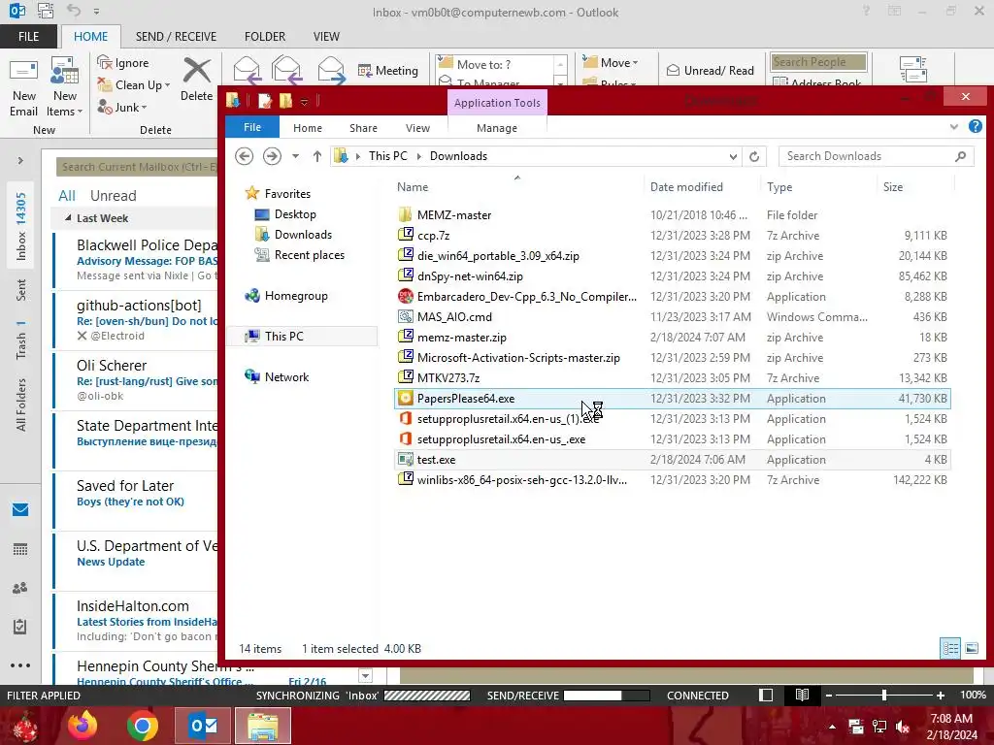994x745 pixels.
Task: Open the Share tab in Explorer
Action: (x=363, y=128)
